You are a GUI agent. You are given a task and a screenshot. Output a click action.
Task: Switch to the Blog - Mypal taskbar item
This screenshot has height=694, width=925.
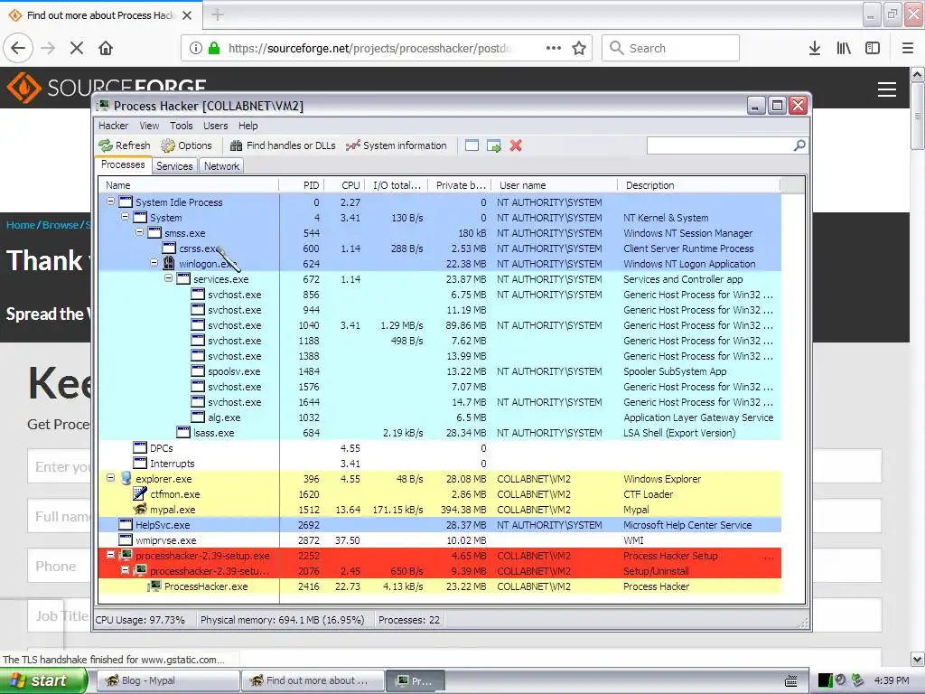[x=167, y=680]
